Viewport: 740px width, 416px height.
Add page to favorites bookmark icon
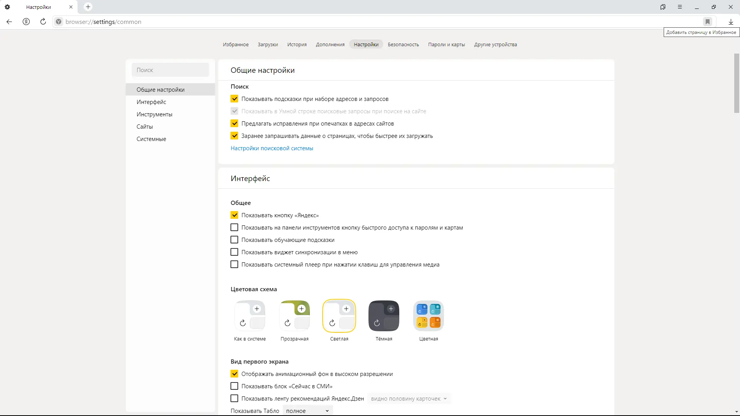707,22
